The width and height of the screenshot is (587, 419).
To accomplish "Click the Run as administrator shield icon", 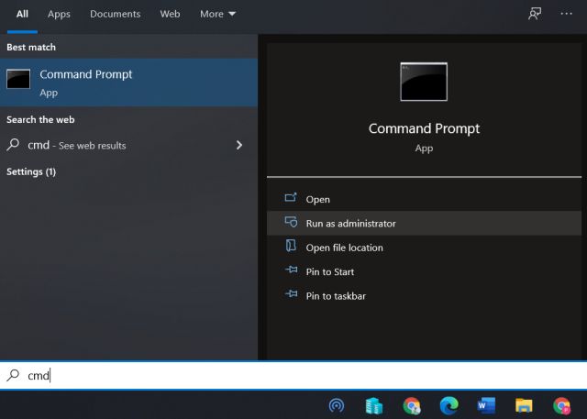I will (291, 223).
